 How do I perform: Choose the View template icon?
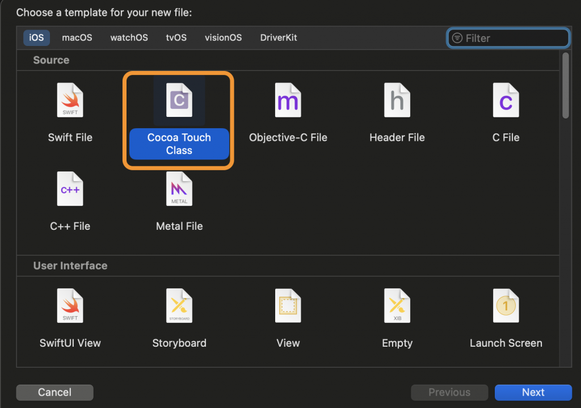pyautogui.click(x=288, y=306)
